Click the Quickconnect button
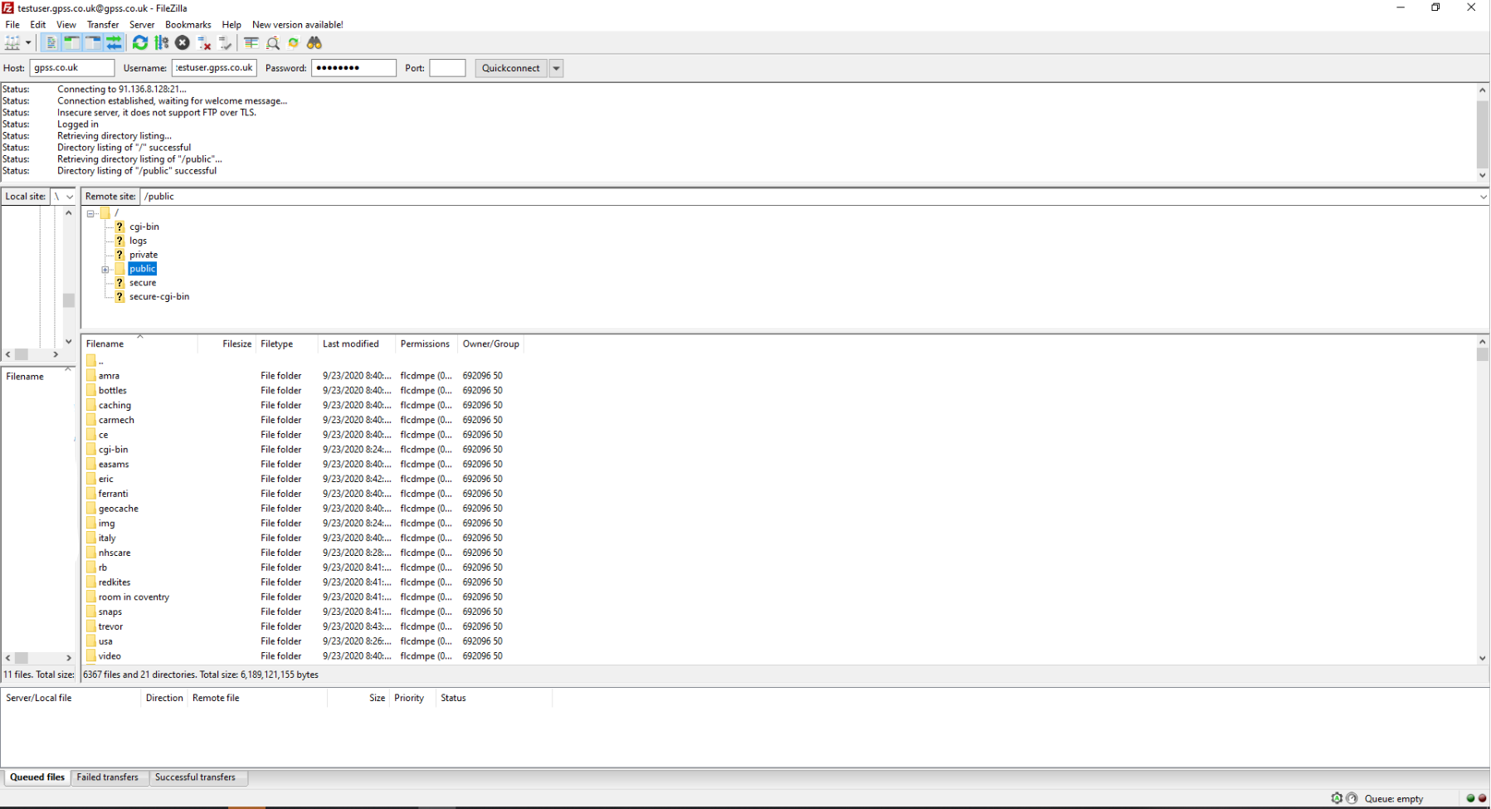This screenshot has height=809, width=1491. [510, 68]
